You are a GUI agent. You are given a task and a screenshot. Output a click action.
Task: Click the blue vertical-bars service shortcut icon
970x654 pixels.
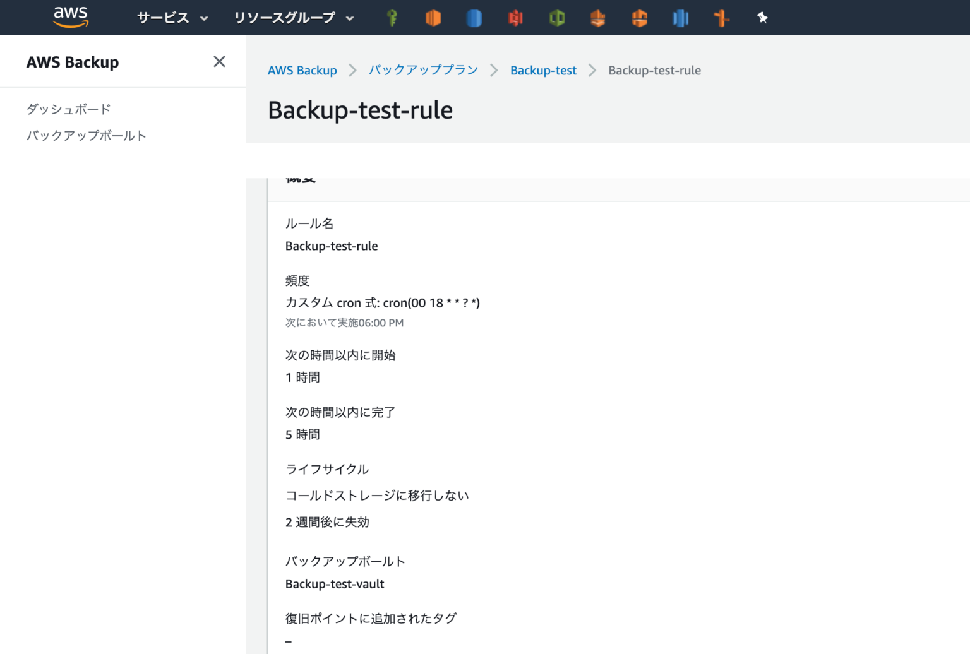(680, 17)
